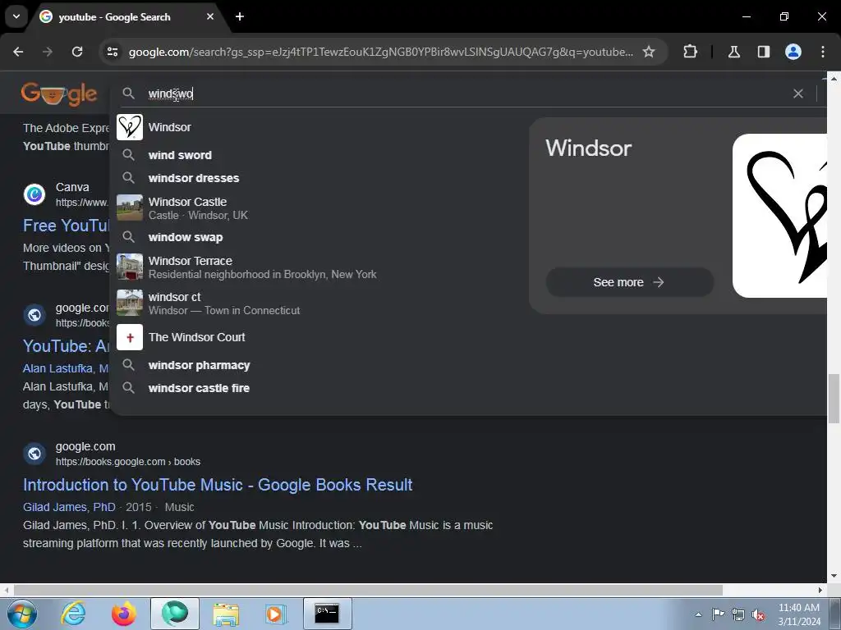Open the Windows Start menu

(21, 614)
